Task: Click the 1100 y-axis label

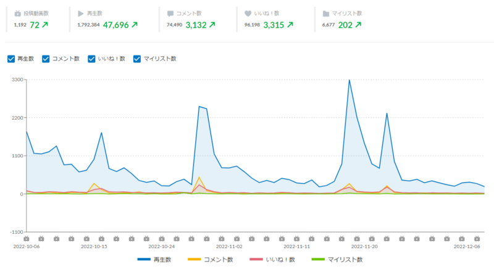Action: point(17,156)
